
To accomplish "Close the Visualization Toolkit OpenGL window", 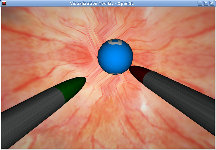I will [212, 3].
